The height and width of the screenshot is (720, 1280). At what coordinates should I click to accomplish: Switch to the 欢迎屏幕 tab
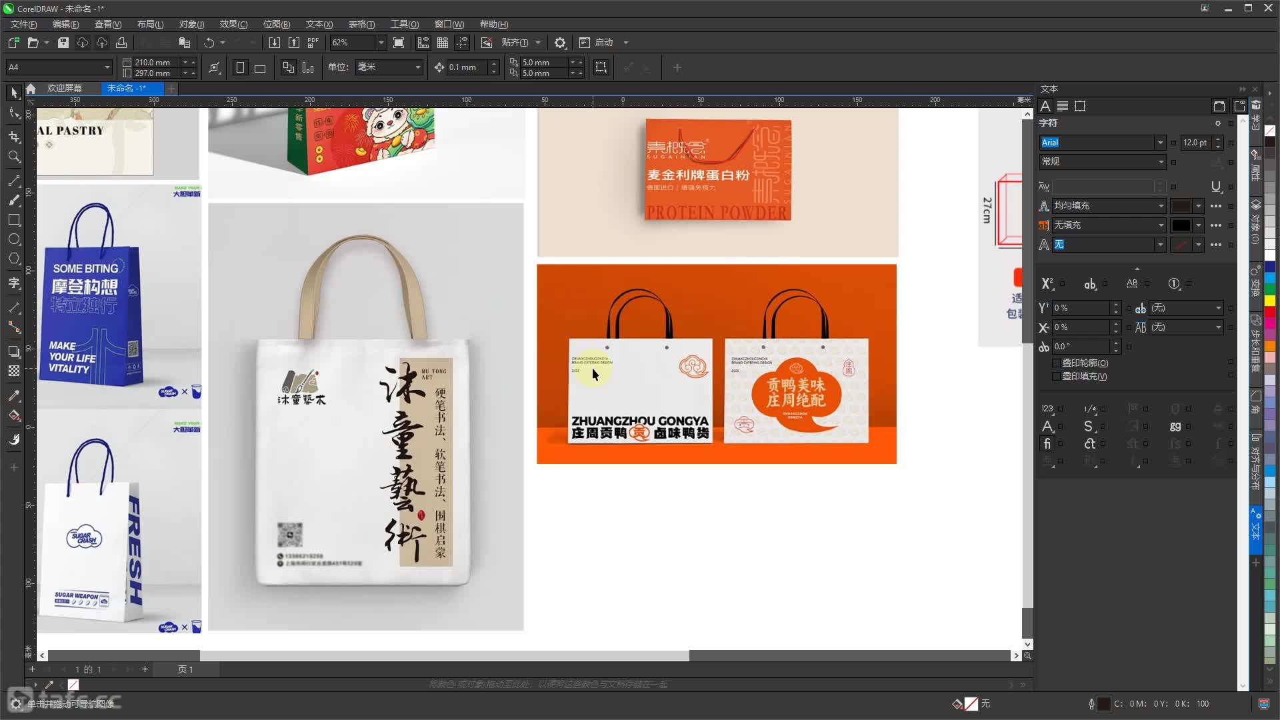(65, 88)
